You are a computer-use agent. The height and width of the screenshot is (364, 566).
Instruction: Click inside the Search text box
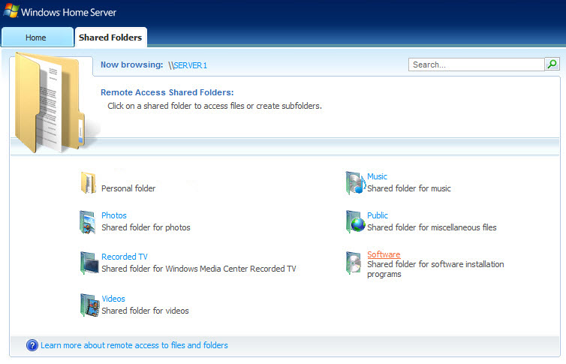point(476,65)
